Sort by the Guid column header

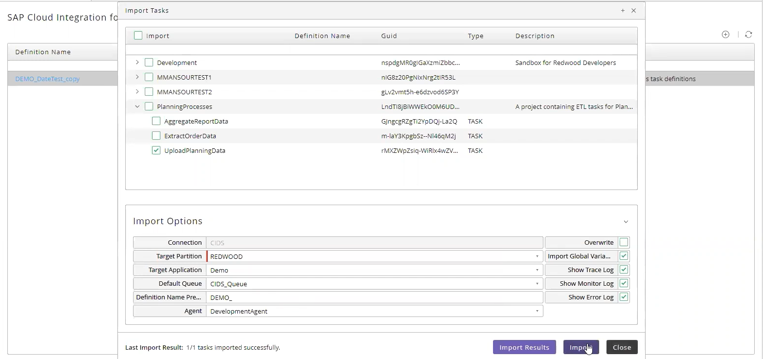[389, 36]
